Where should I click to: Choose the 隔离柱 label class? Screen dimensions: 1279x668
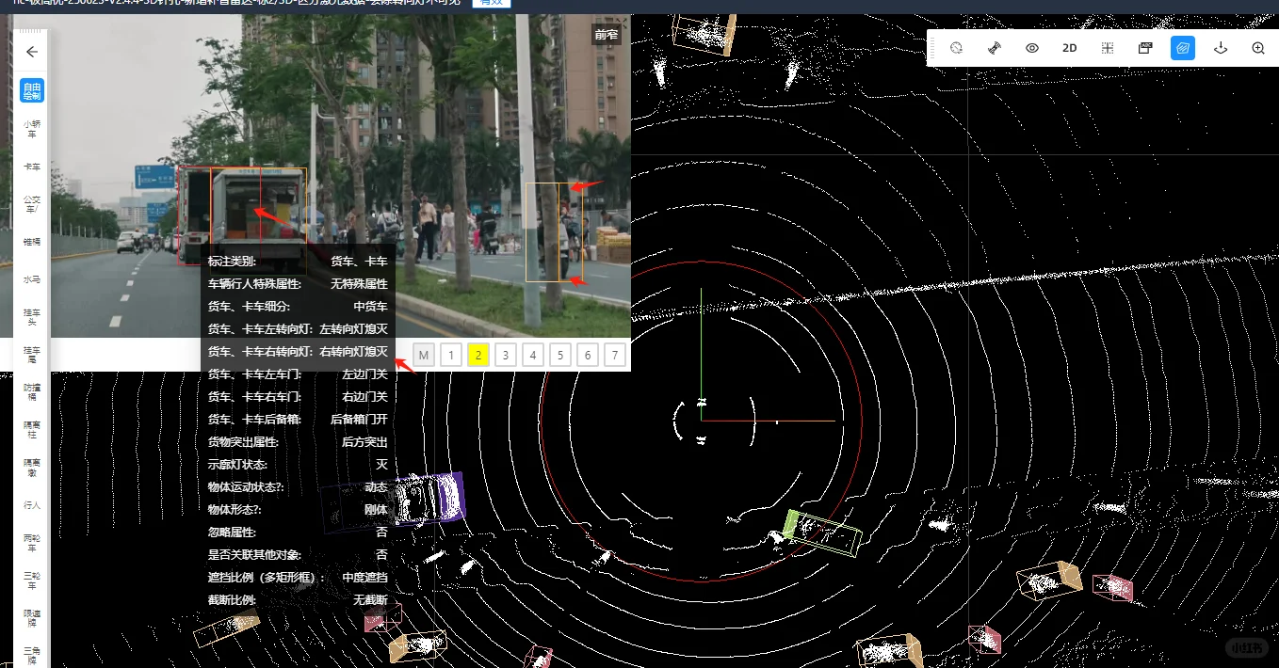(32, 430)
